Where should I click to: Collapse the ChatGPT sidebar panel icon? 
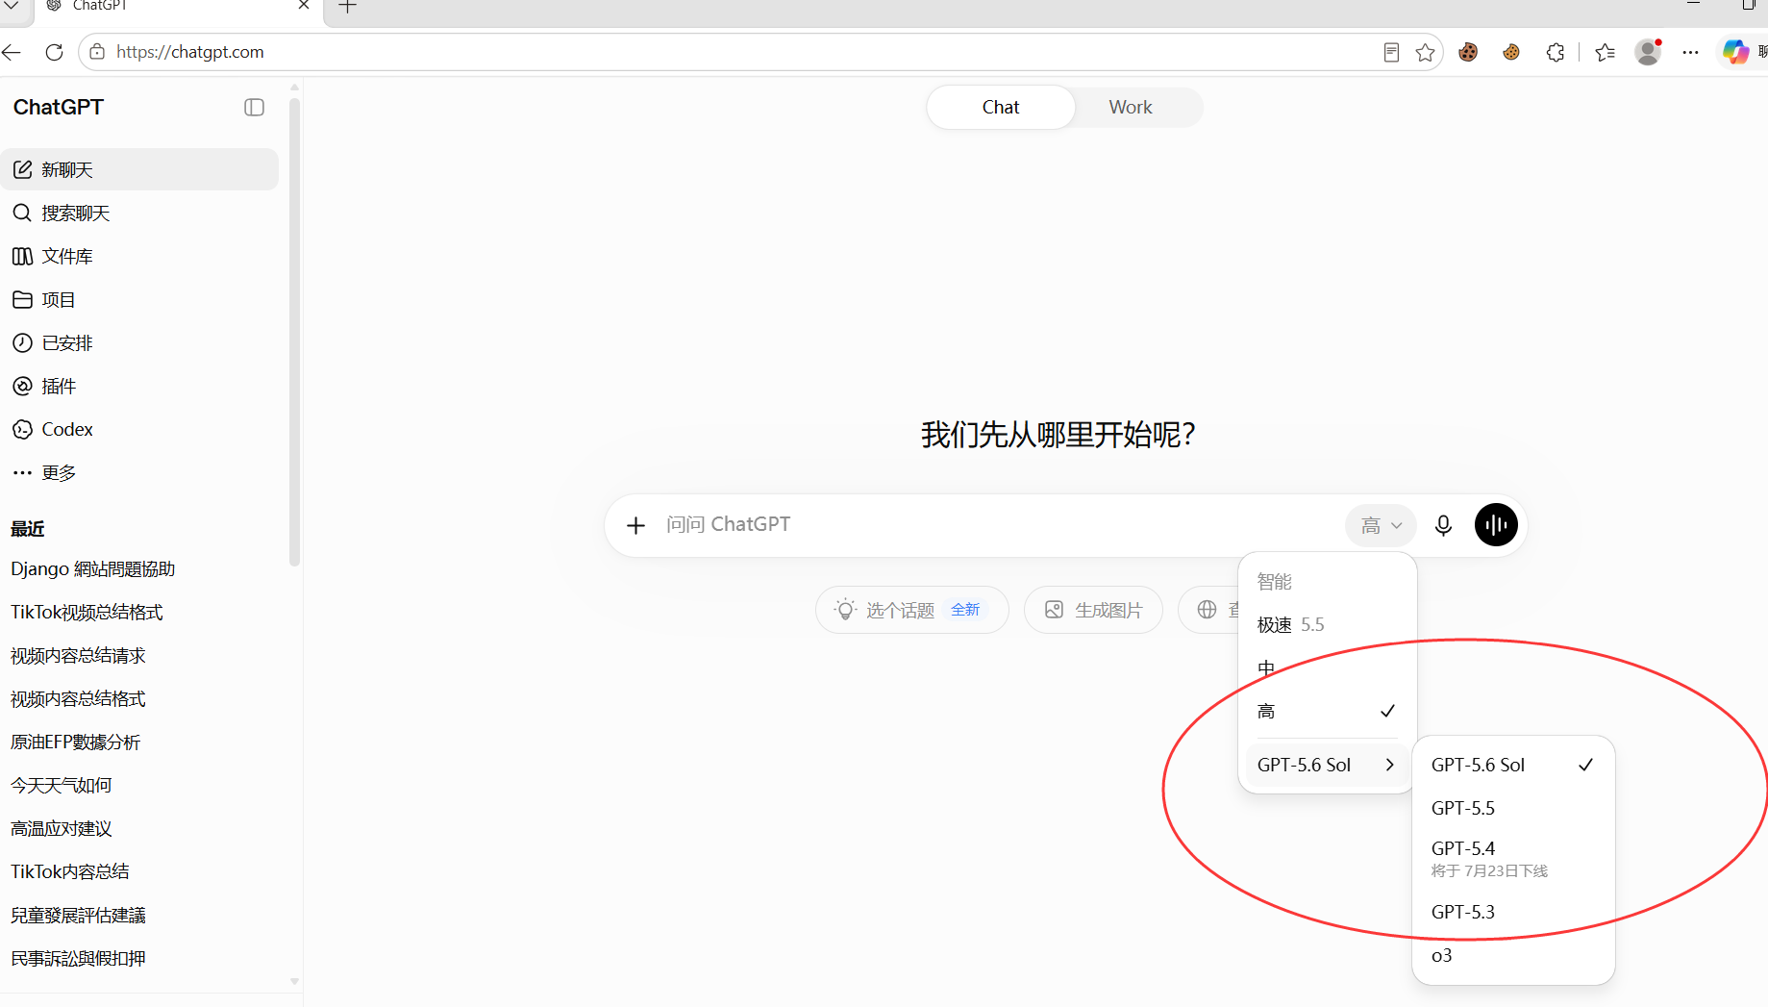254,107
